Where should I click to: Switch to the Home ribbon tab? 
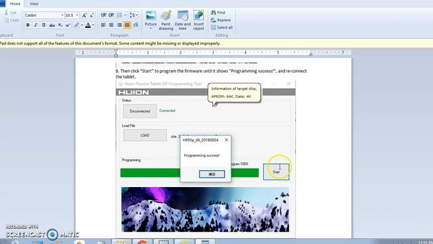click(15, 4)
